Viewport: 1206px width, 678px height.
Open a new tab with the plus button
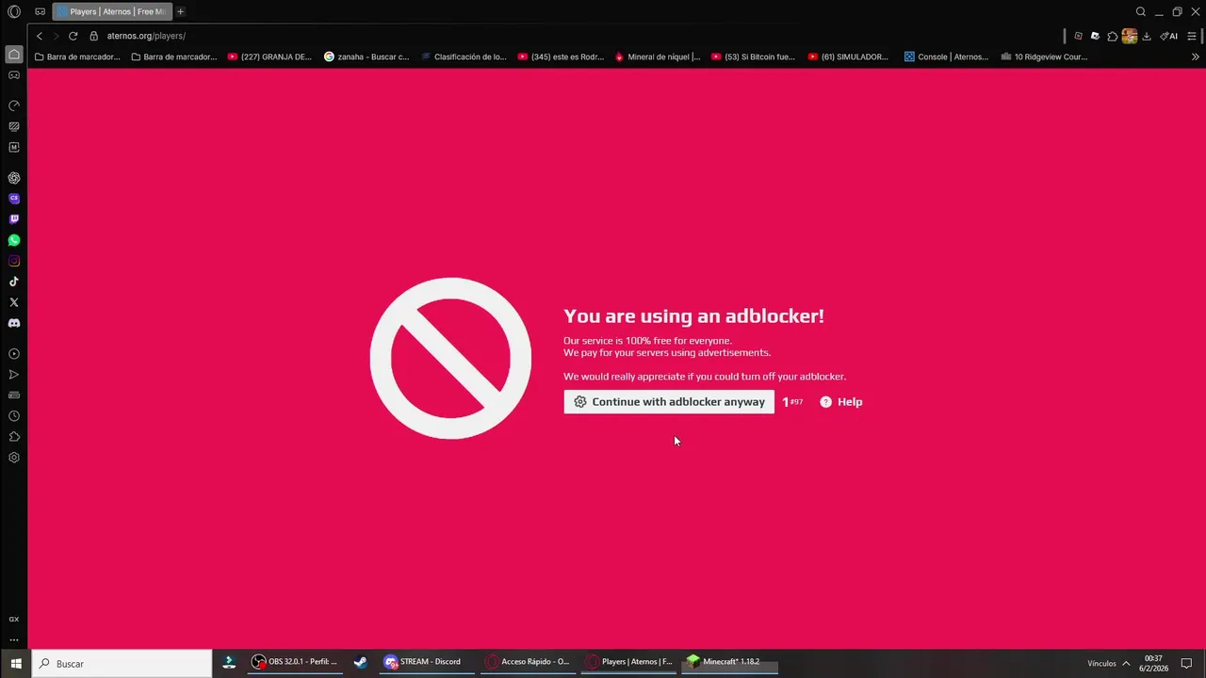coord(180,11)
